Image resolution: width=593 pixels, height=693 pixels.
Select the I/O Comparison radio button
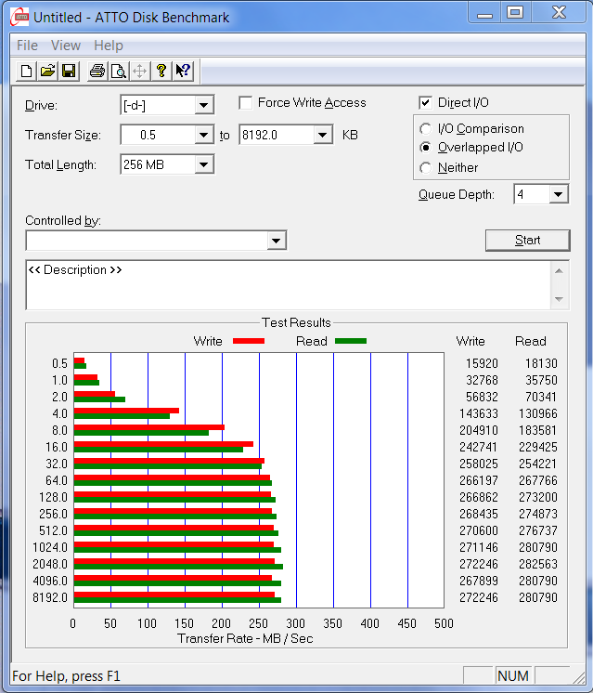click(426, 129)
